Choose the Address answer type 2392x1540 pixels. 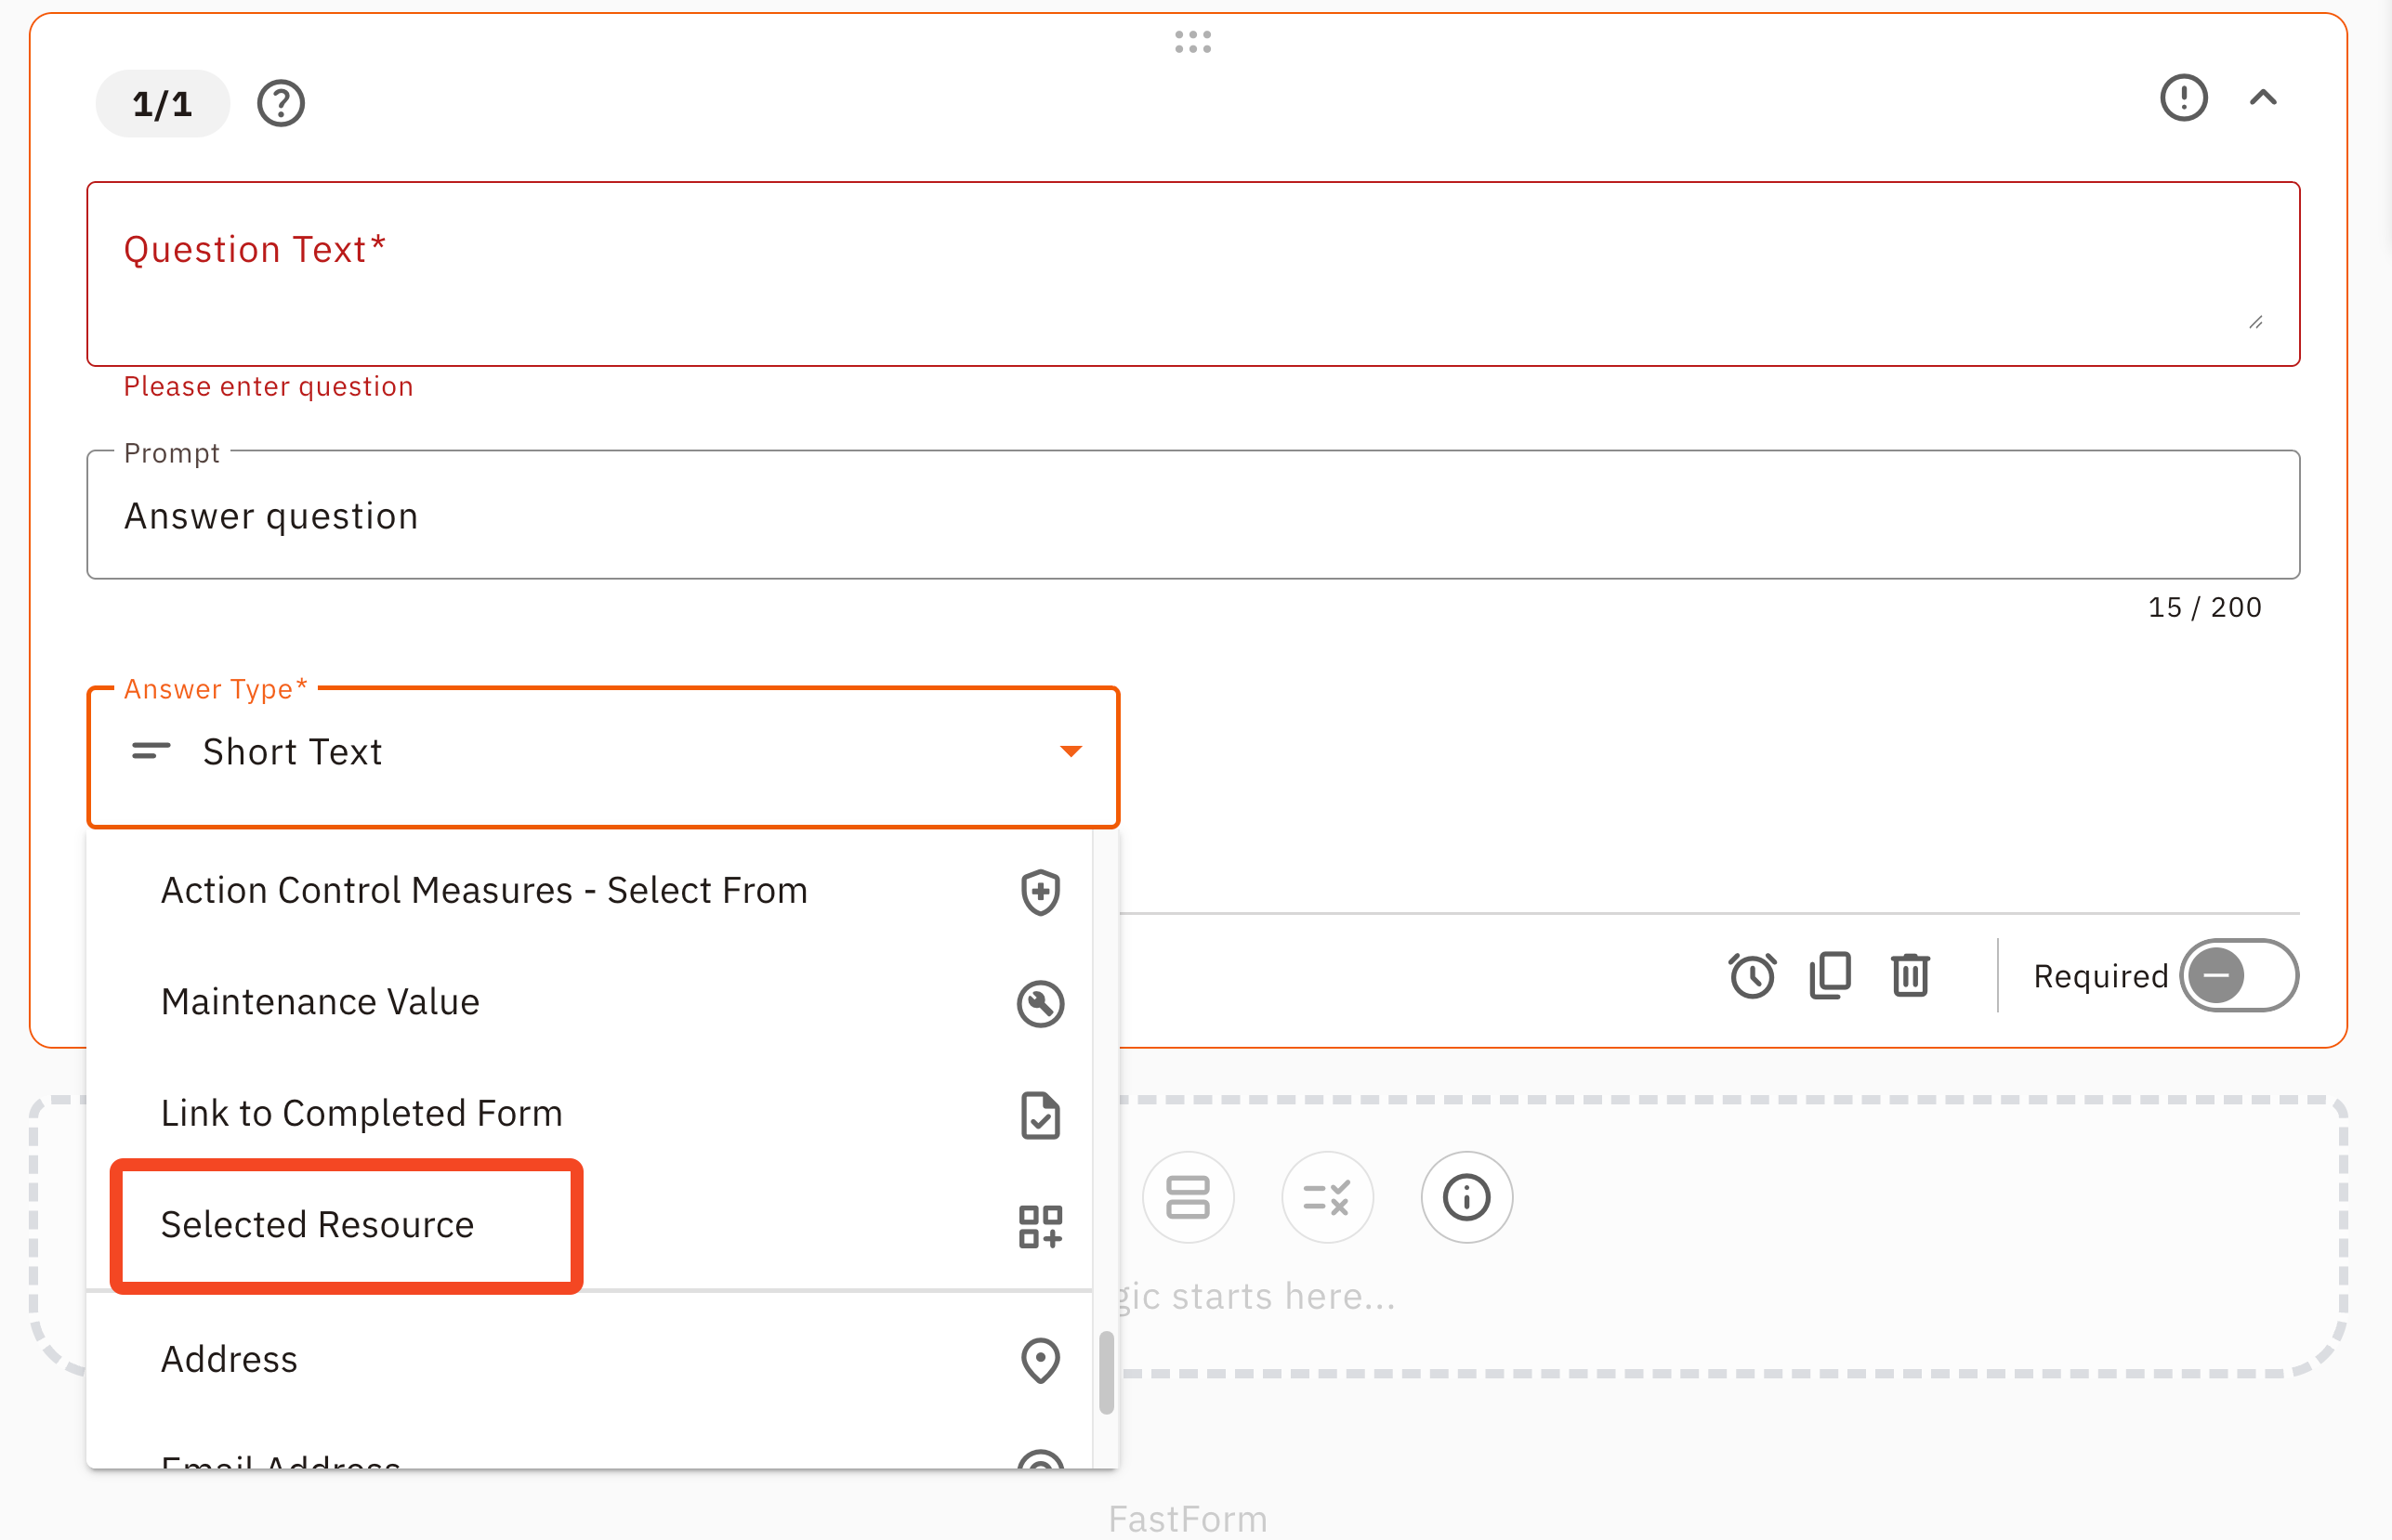230,1360
